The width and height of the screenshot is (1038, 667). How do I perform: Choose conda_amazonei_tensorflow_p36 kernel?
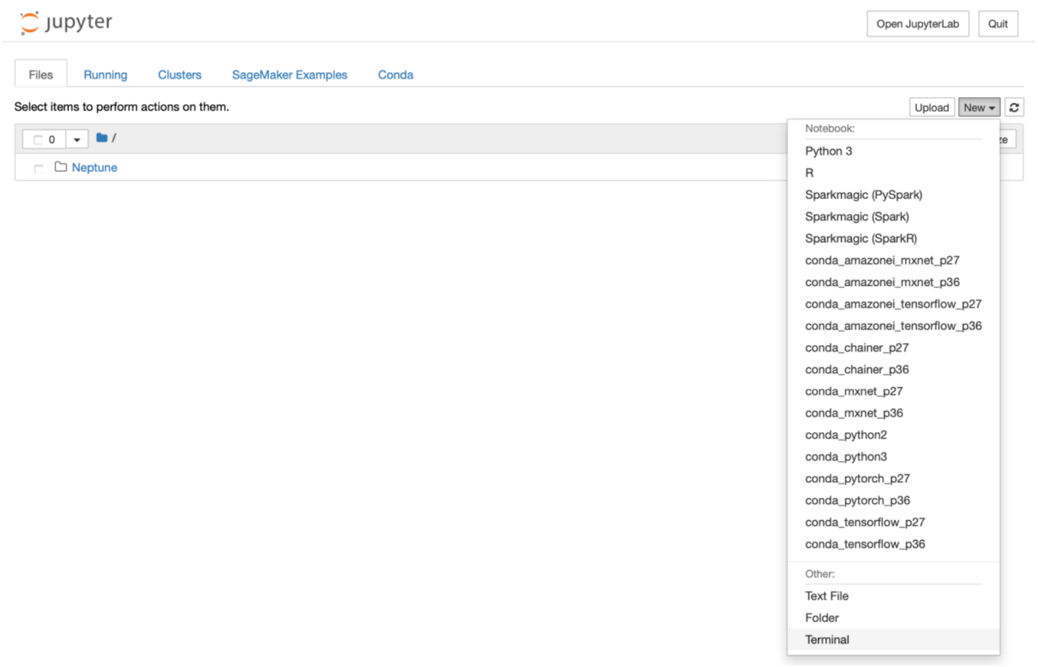pos(893,325)
